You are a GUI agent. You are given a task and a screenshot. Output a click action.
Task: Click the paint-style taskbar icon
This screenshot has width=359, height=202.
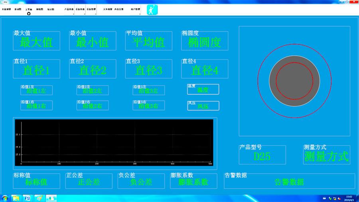coord(39,198)
